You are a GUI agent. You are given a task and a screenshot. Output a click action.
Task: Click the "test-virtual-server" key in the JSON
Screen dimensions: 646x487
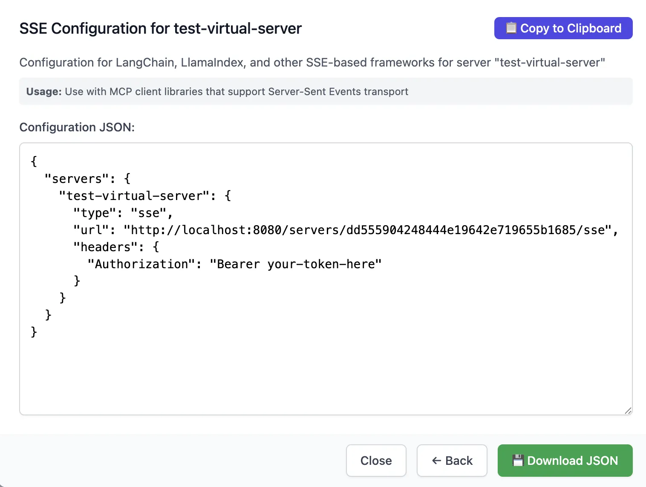[134, 196]
